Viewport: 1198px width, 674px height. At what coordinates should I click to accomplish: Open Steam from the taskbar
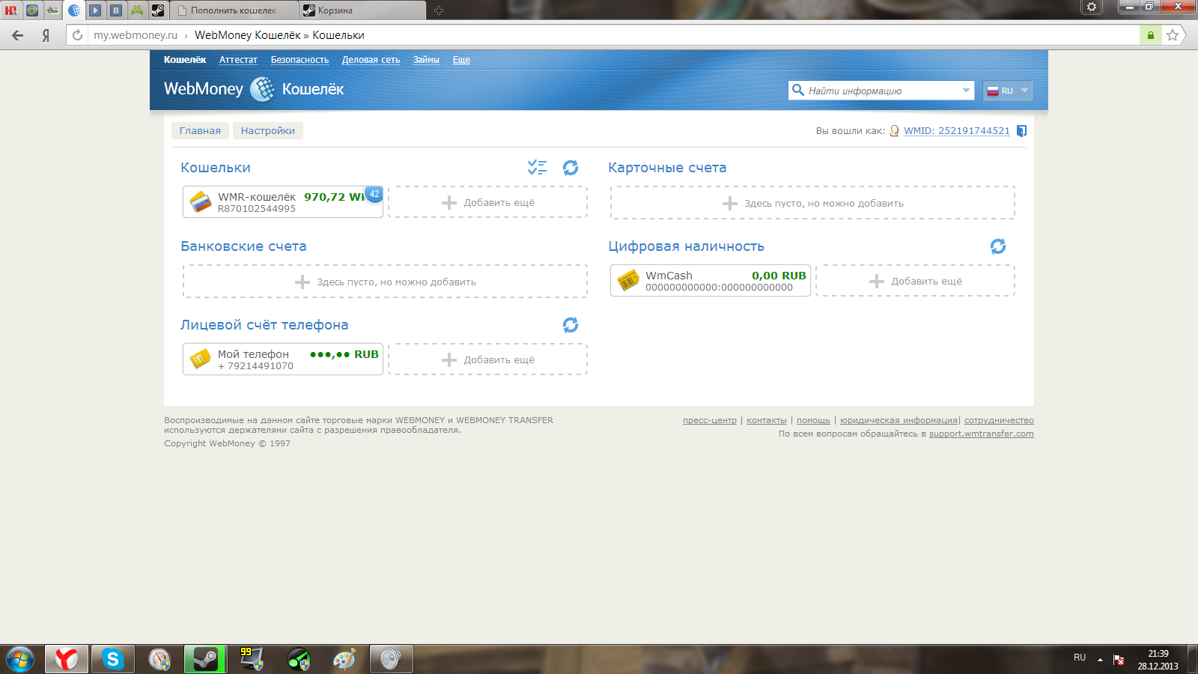click(205, 659)
